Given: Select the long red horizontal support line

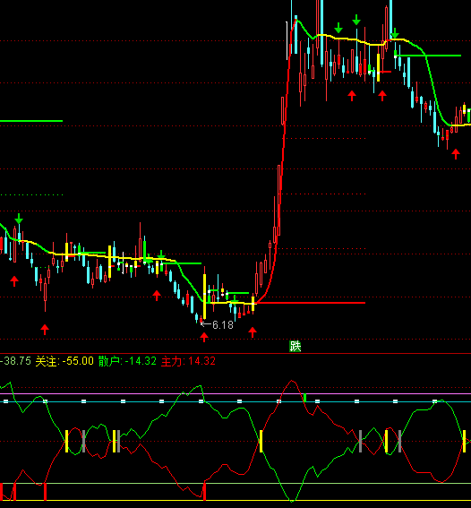Looking at the screenshot, I should [311, 303].
